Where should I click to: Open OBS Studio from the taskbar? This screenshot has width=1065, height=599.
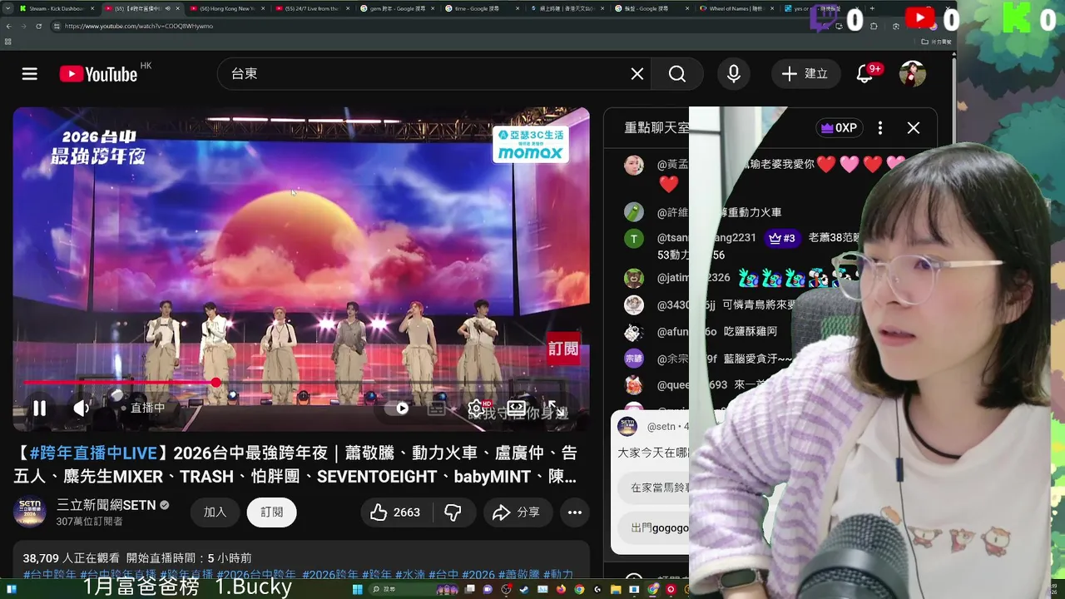(x=506, y=590)
